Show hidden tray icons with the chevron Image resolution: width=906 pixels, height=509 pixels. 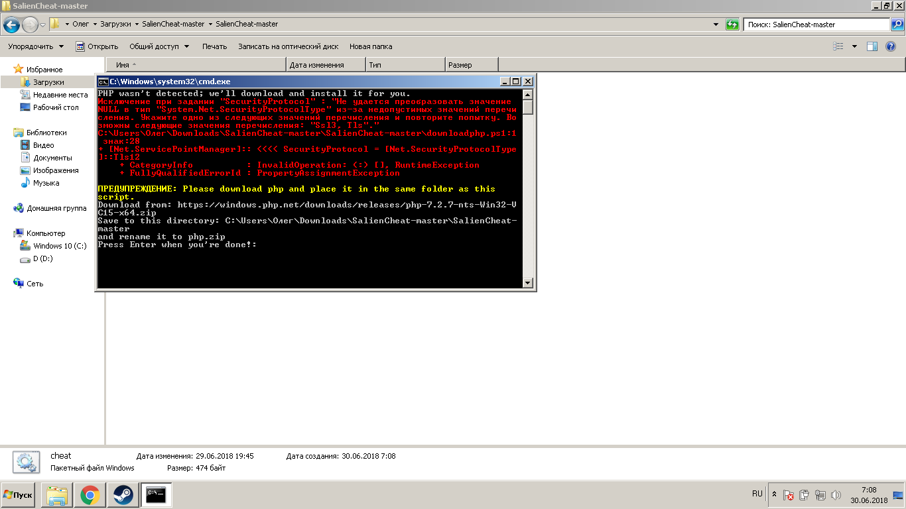pos(774,494)
